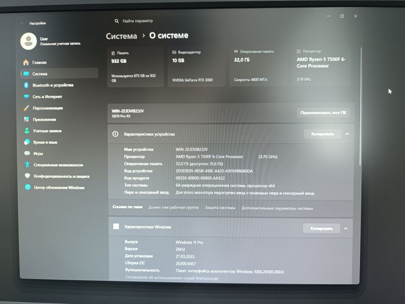Select Система in the sidebar
Viewport: 405px width, 304px height.
tap(59, 74)
